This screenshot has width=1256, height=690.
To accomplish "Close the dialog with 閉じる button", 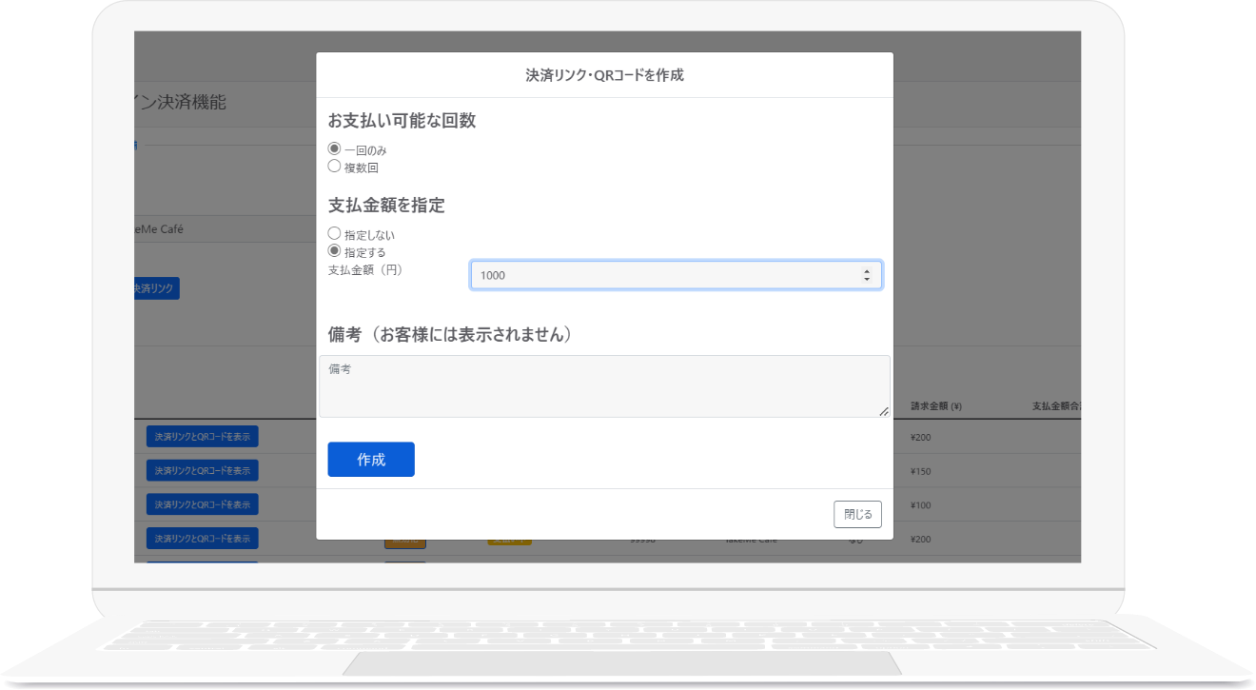I will (x=857, y=514).
